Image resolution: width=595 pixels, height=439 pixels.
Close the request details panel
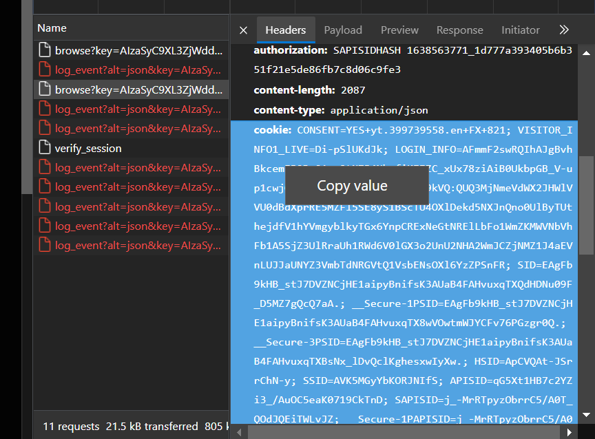point(243,30)
